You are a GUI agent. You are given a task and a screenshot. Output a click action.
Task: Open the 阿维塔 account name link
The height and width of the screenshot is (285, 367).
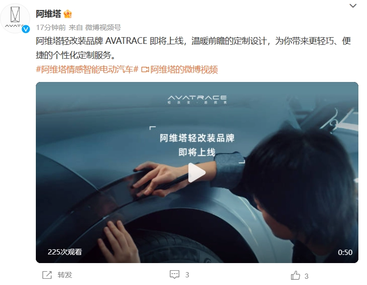(x=48, y=14)
